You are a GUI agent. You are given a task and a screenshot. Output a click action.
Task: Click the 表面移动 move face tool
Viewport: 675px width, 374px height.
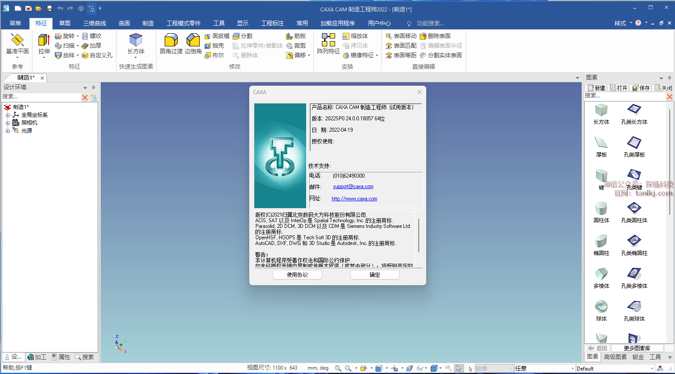point(401,36)
